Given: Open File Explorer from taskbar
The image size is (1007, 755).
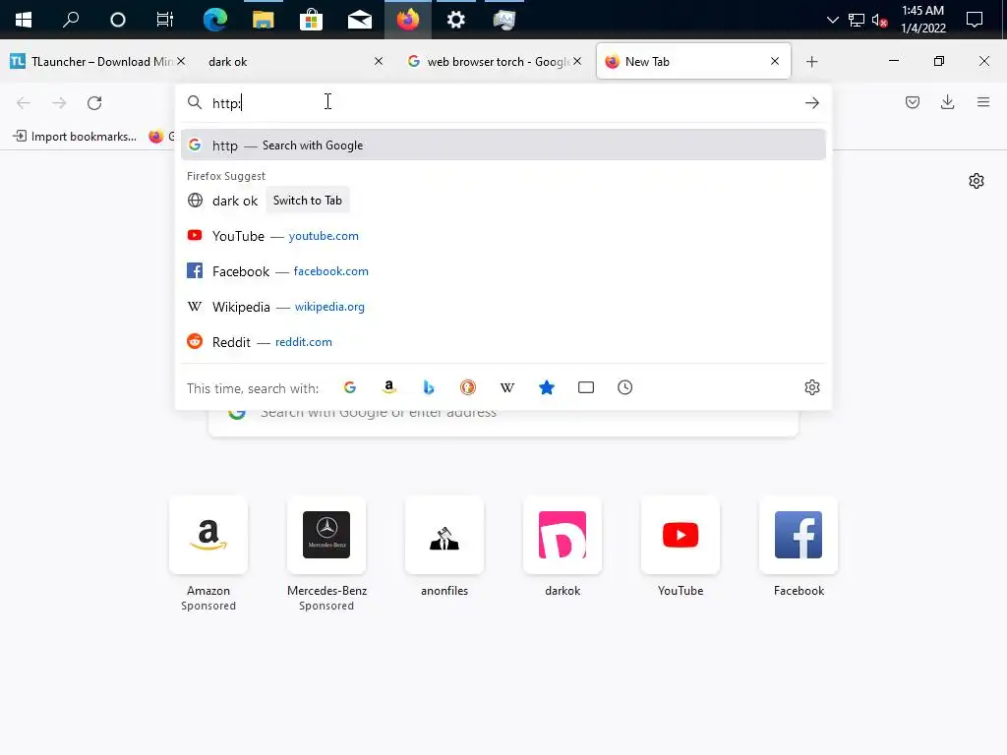Looking at the screenshot, I should point(264,20).
